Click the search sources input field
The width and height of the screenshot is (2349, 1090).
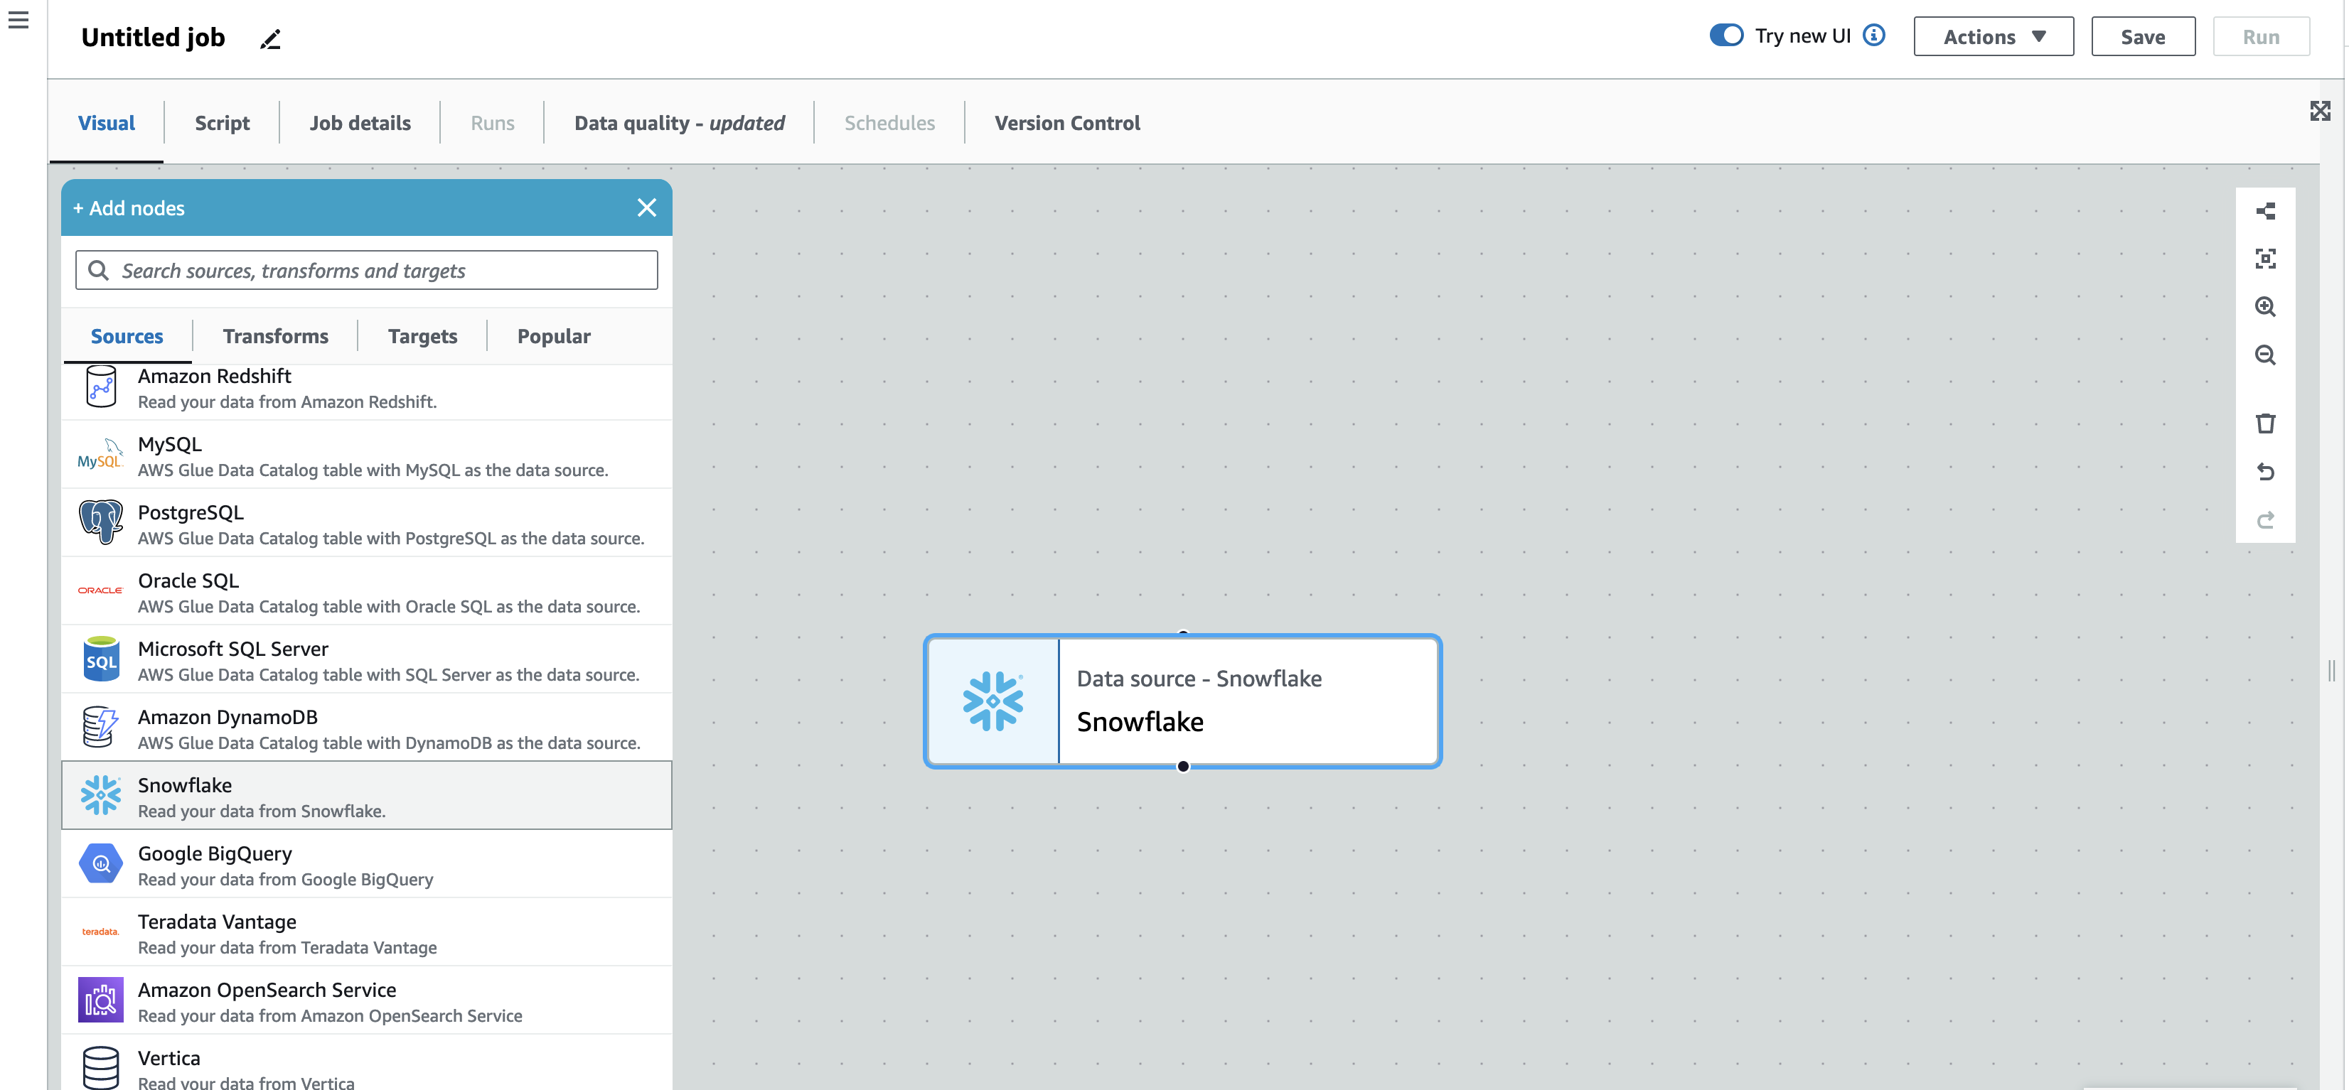click(x=365, y=270)
